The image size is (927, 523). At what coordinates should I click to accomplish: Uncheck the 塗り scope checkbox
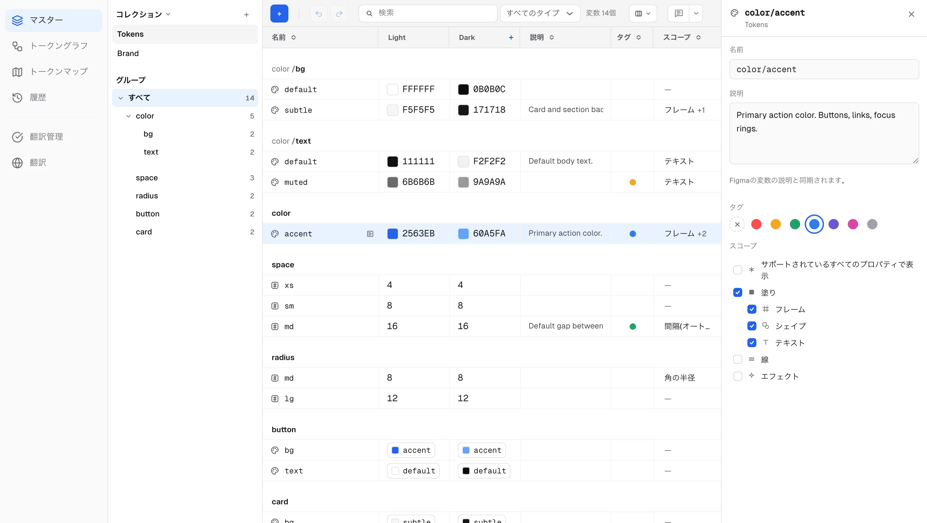click(x=738, y=292)
